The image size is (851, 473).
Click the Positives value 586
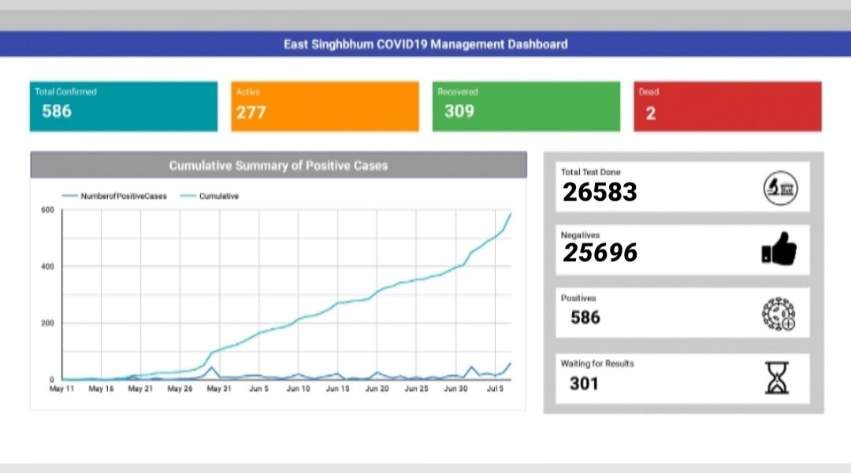[585, 317]
